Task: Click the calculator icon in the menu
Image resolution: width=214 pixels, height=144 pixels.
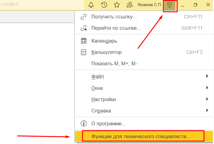Action: 83,52
